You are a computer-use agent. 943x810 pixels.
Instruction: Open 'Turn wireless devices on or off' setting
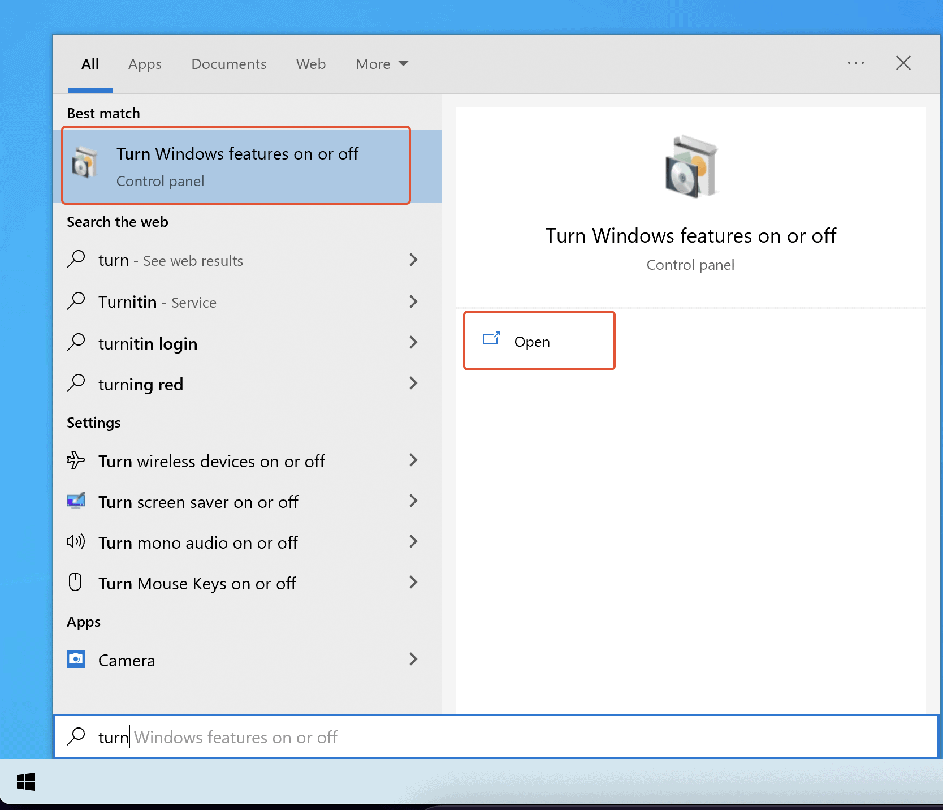tap(247, 460)
